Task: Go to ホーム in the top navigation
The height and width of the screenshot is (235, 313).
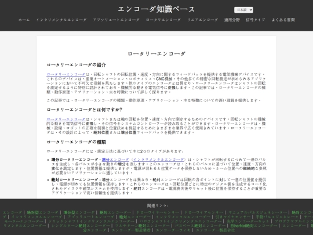Action: [24, 20]
